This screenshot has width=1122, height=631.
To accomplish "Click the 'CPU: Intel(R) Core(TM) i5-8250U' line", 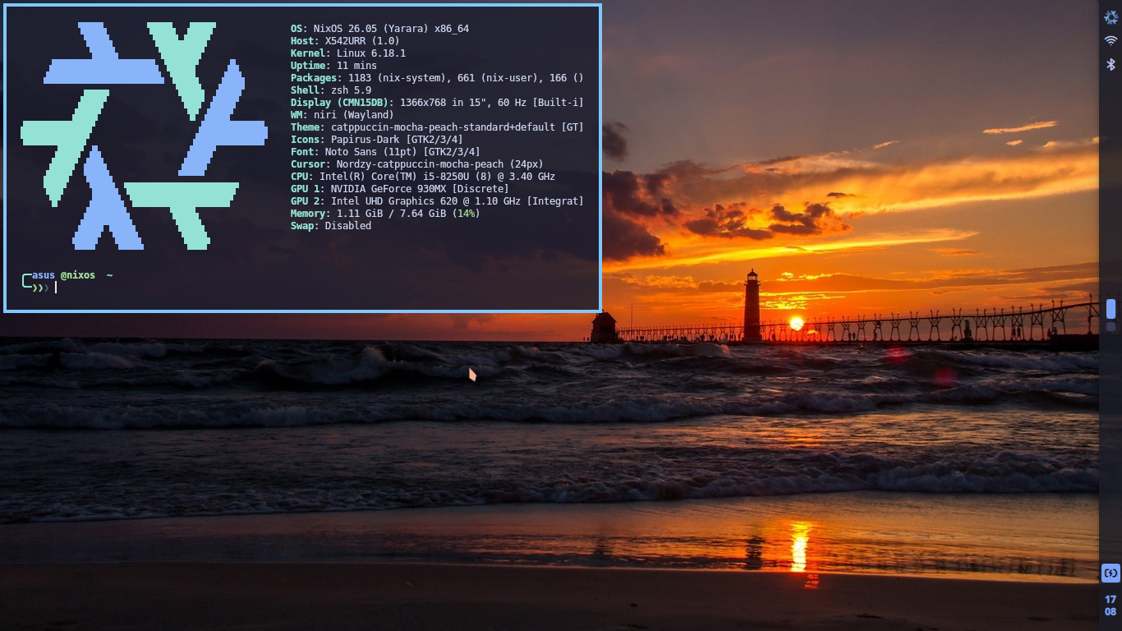I will (423, 177).
